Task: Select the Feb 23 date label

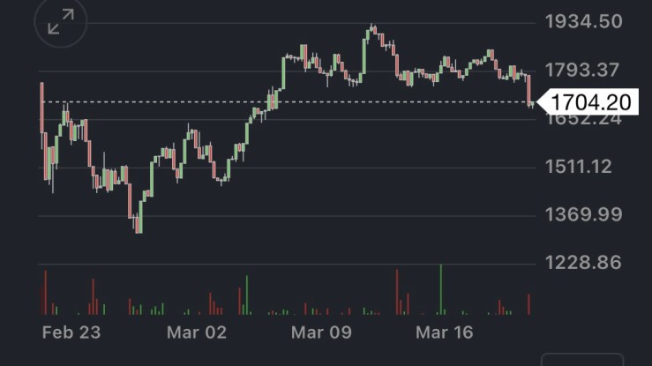Action: tap(71, 332)
